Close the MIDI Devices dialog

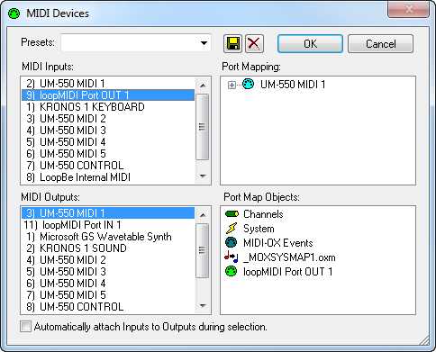coord(409,10)
